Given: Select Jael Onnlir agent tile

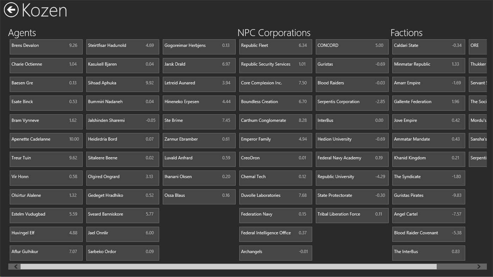Looking at the screenshot, I should click(x=123, y=234).
